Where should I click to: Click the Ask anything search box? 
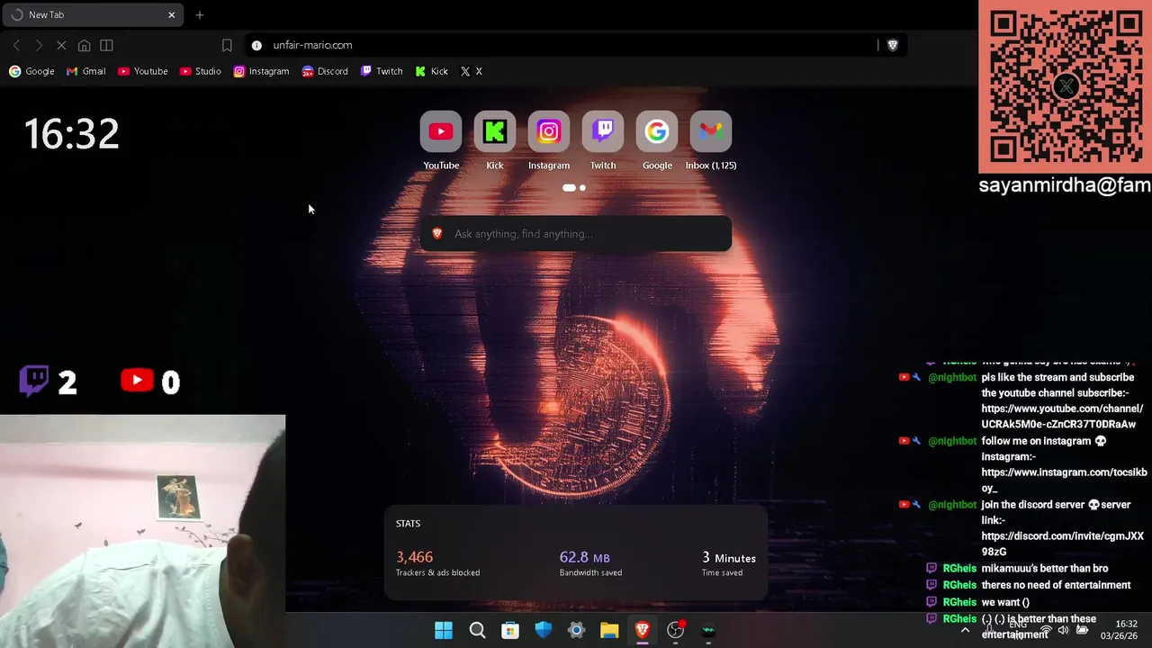[576, 234]
